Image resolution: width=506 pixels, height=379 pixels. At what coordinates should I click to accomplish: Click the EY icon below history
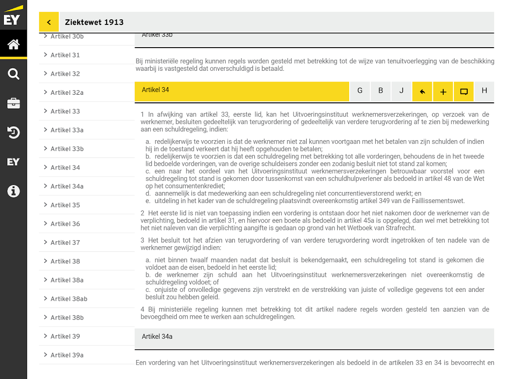13,162
